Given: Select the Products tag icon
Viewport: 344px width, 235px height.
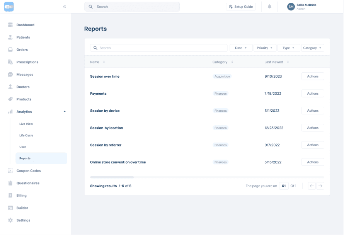Looking at the screenshot, I should [x=10, y=99].
